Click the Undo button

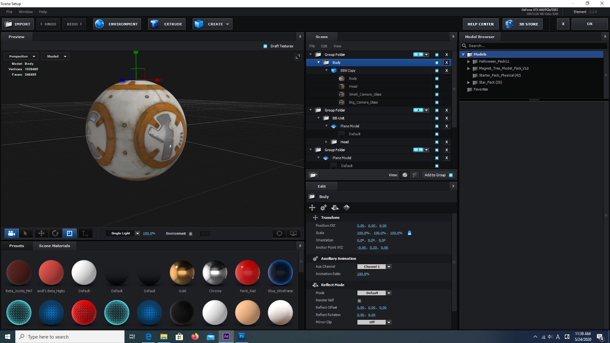pyautogui.click(x=48, y=24)
